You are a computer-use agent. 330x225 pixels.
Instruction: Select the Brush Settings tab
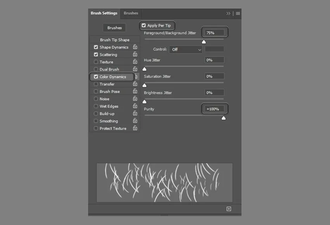click(x=104, y=13)
